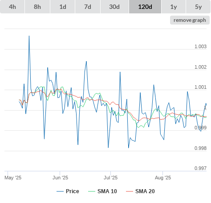Choose the 1d time range tab
The image size is (211, 203).
click(x=63, y=7)
